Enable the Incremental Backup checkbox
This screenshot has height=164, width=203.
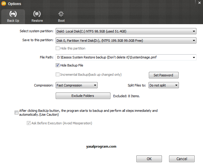tap(58, 75)
